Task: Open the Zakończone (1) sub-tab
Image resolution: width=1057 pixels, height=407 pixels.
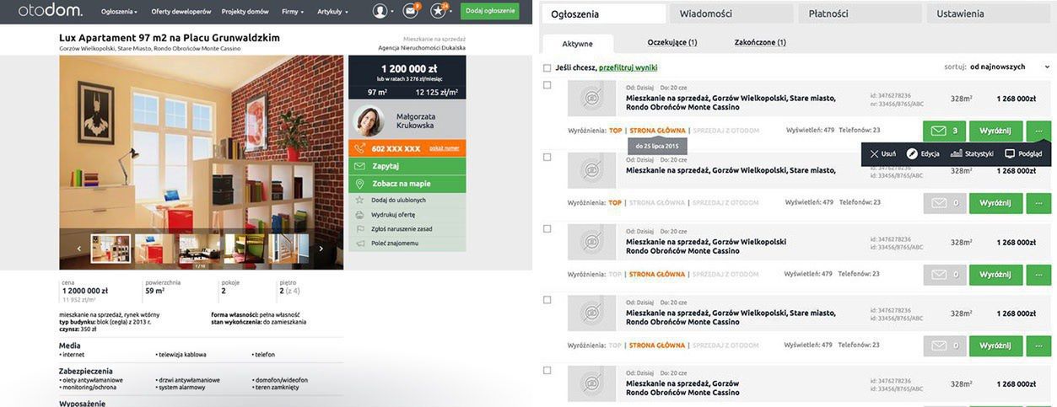Action: click(760, 42)
